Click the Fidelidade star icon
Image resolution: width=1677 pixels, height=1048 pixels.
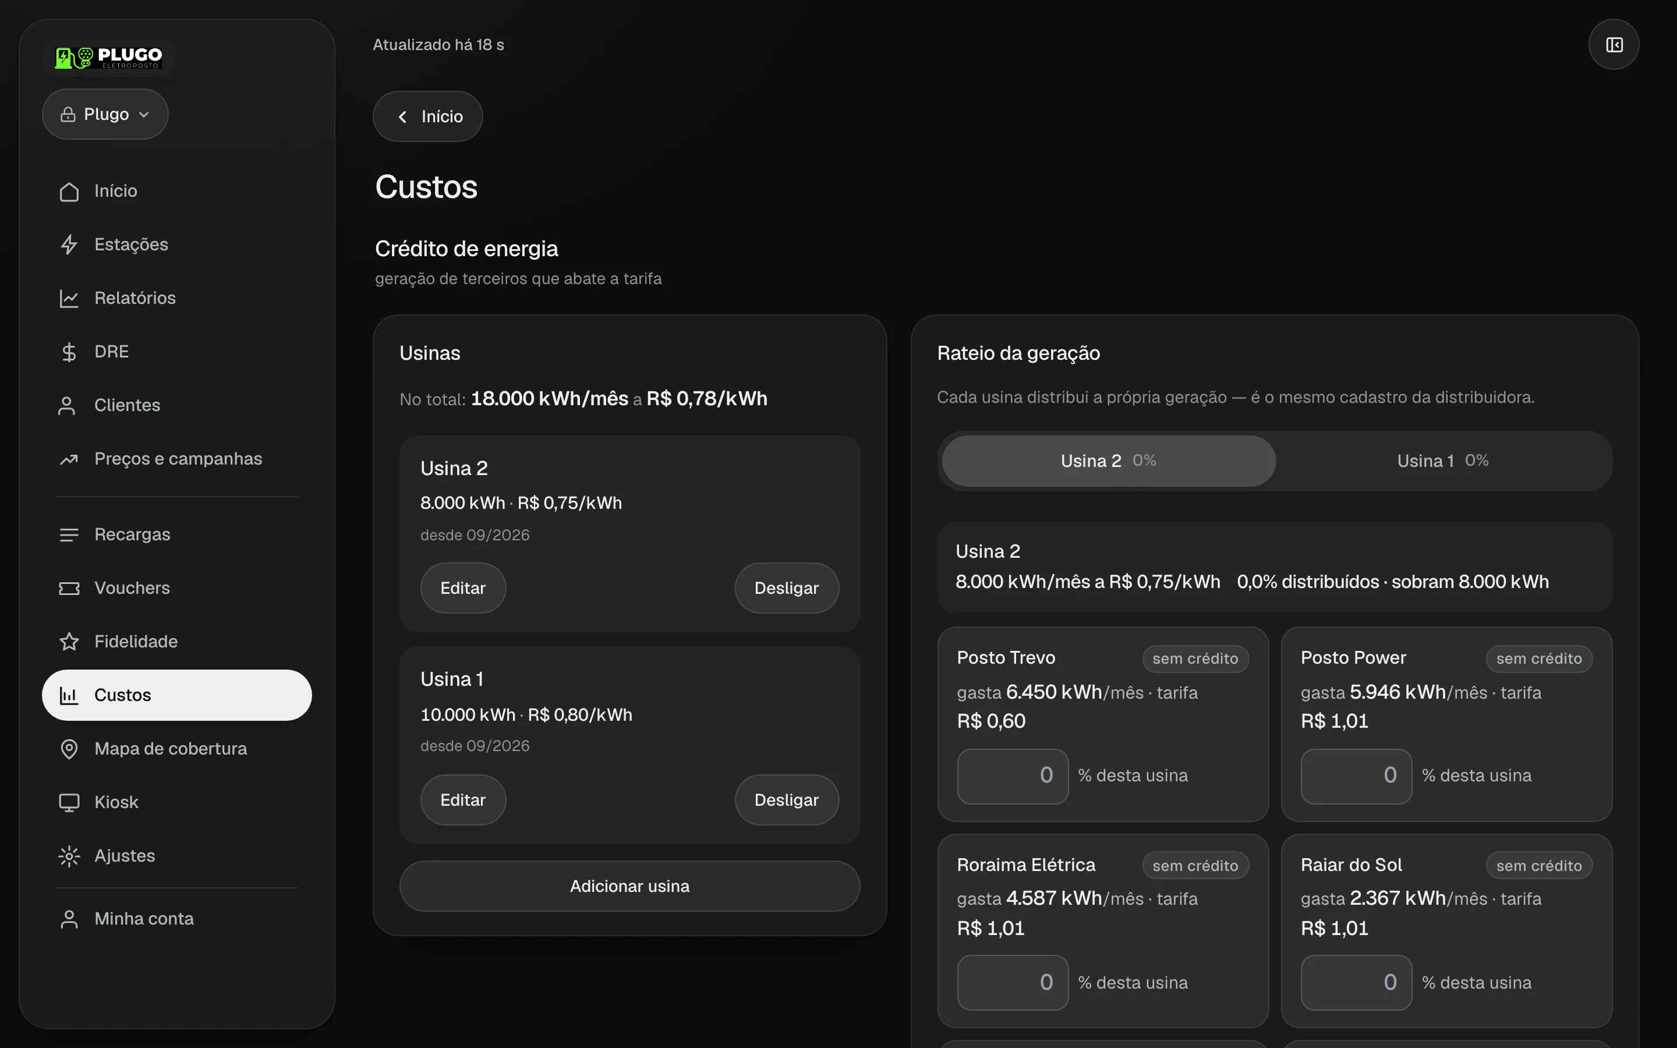tap(69, 642)
